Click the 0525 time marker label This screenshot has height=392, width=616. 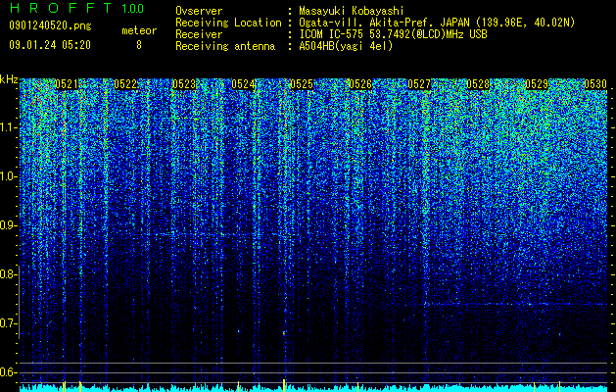tap(302, 84)
